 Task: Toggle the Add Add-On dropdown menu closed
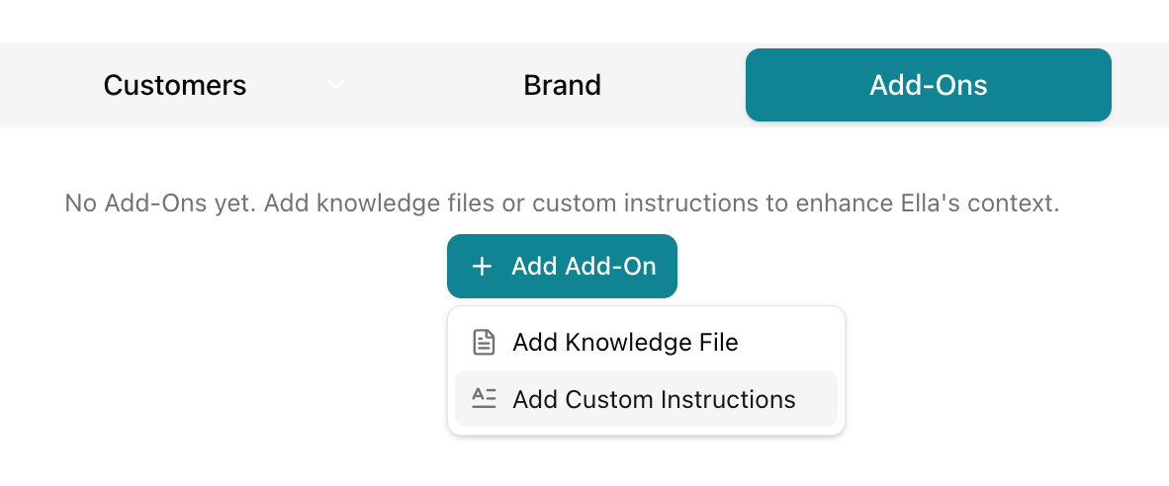pos(562,267)
